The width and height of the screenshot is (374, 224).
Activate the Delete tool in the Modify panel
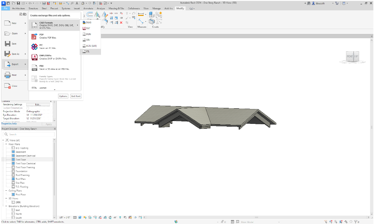tap(121, 22)
